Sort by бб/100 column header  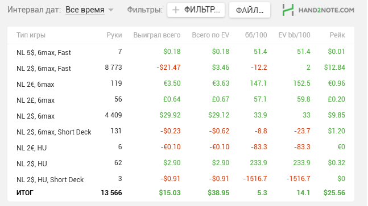coord(256,35)
